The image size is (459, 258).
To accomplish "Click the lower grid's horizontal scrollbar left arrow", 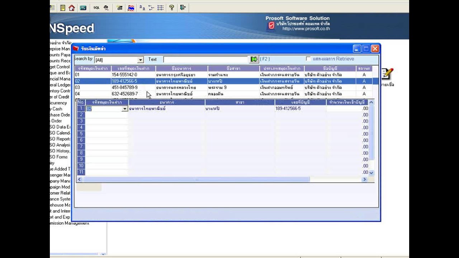I will [x=80, y=179].
